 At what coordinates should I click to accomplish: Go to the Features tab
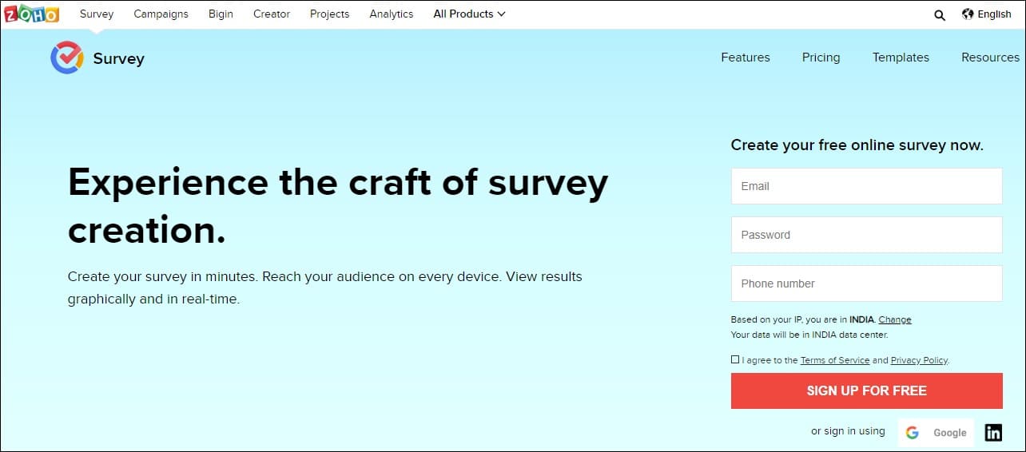click(745, 57)
